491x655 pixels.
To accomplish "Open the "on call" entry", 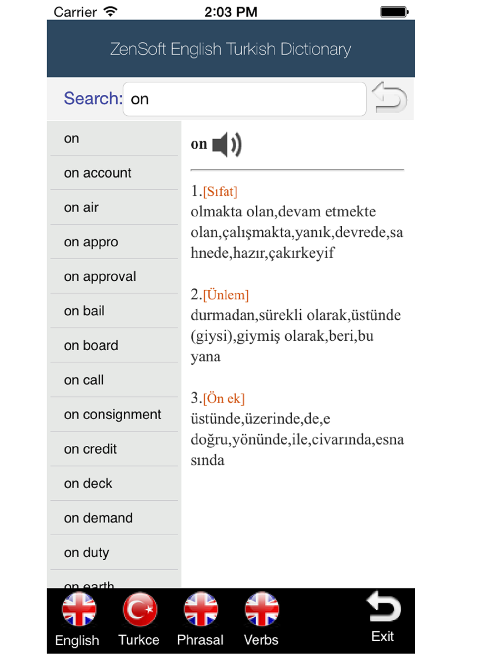I will tap(114, 380).
